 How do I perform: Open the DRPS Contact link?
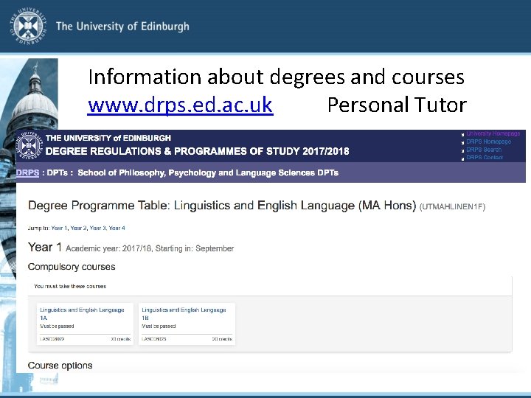point(485,158)
